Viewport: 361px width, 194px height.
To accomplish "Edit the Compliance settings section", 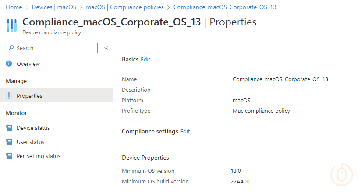I will [x=185, y=131].
